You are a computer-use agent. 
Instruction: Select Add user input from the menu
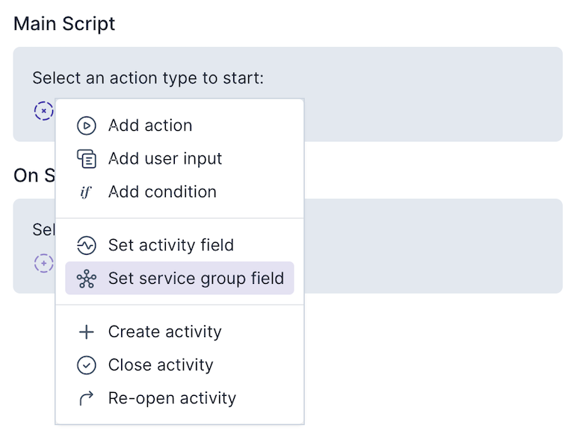pyautogui.click(x=165, y=159)
